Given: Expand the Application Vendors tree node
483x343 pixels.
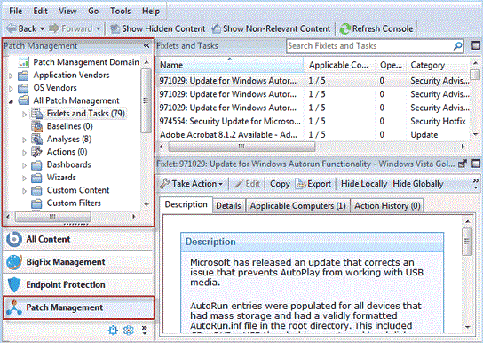Looking at the screenshot, I should 11,76.
